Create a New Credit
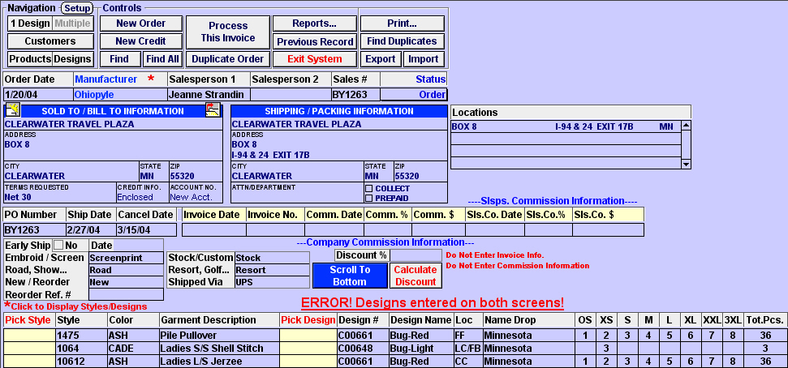788x368 pixels. 140,41
